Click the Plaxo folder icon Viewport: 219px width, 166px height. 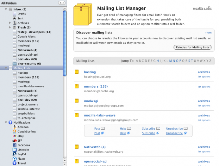[x=15, y=159]
